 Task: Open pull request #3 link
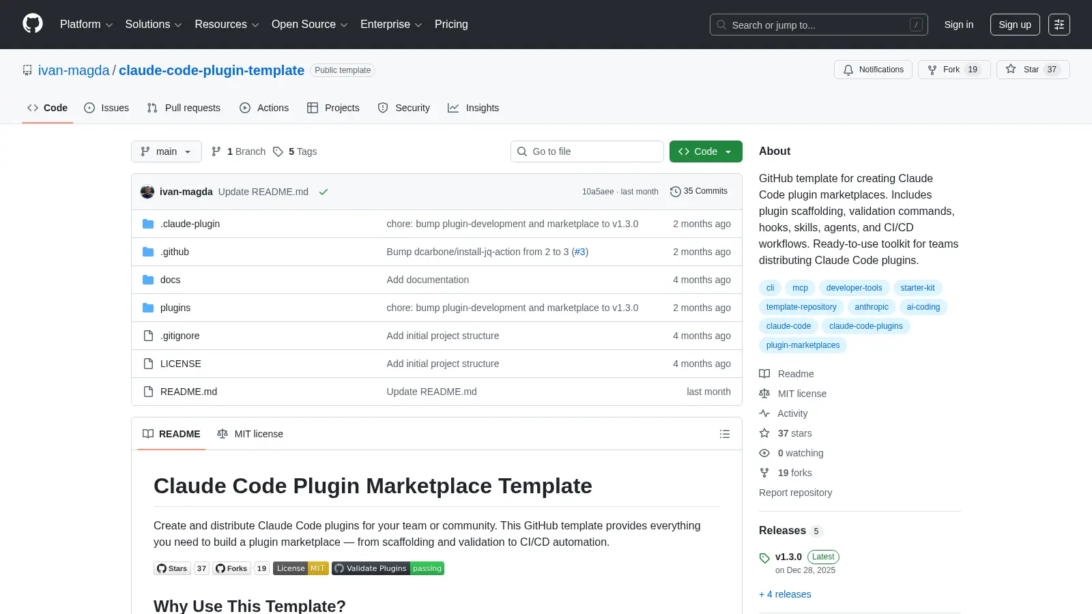(580, 252)
